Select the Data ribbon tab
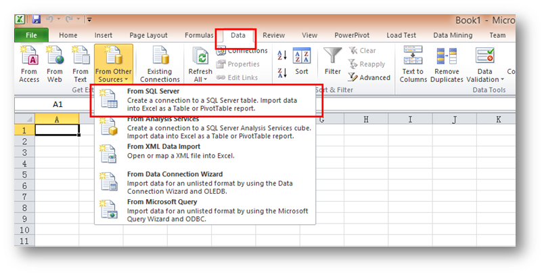 238,35
